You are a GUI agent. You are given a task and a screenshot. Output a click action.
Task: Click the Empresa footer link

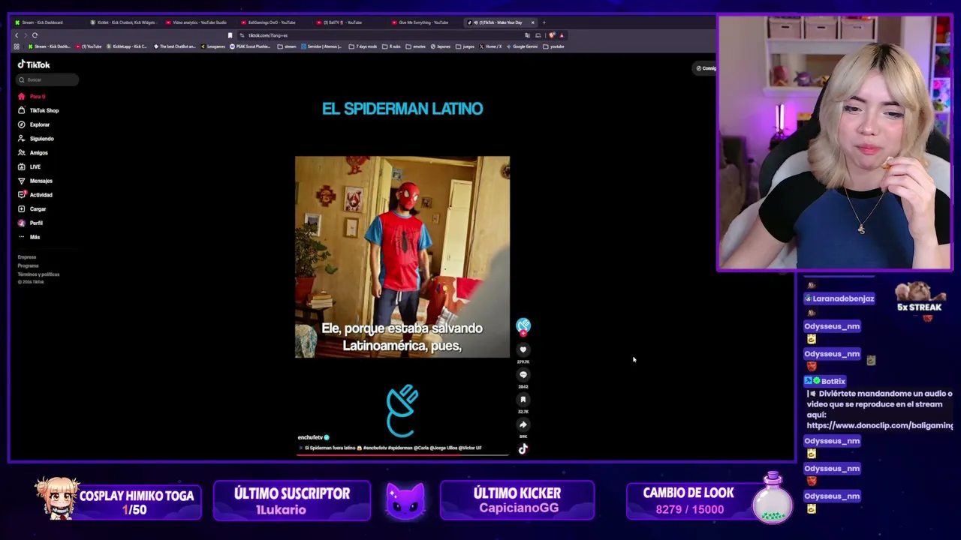pyautogui.click(x=27, y=257)
